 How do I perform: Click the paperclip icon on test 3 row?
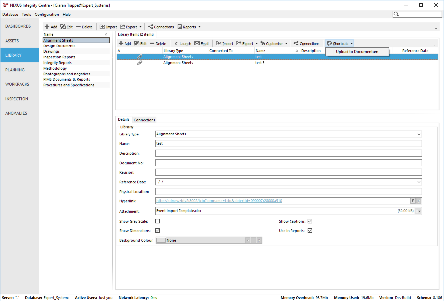pos(140,63)
